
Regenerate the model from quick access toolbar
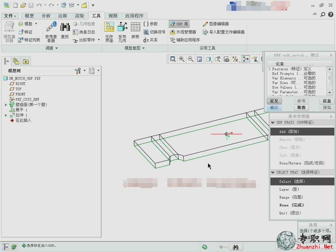tap(64, 5)
